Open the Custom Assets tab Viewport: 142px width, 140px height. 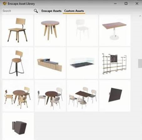click(74, 11)
